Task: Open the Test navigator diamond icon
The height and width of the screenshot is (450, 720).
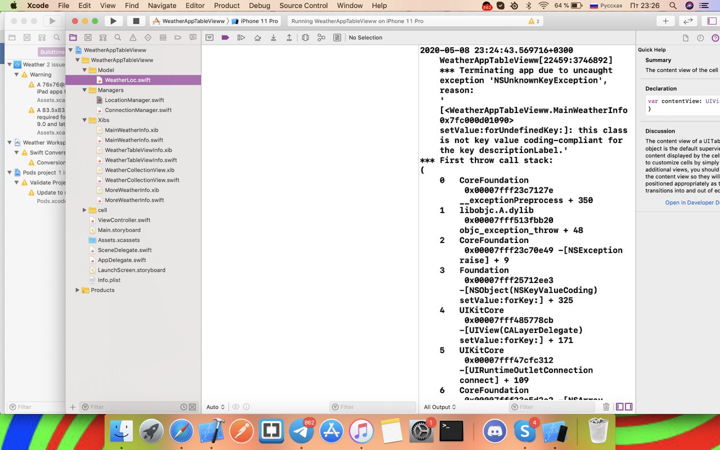Action: pos(148,38)
